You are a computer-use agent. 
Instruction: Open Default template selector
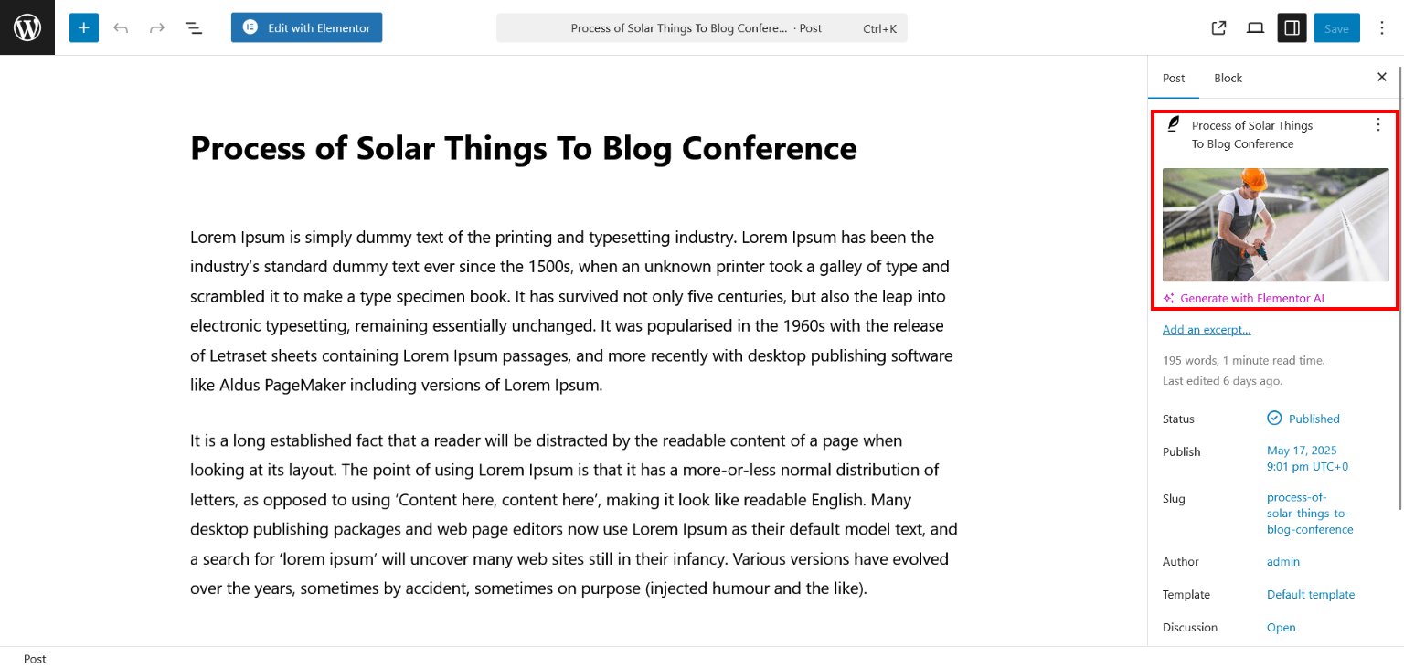(1311, 595)
